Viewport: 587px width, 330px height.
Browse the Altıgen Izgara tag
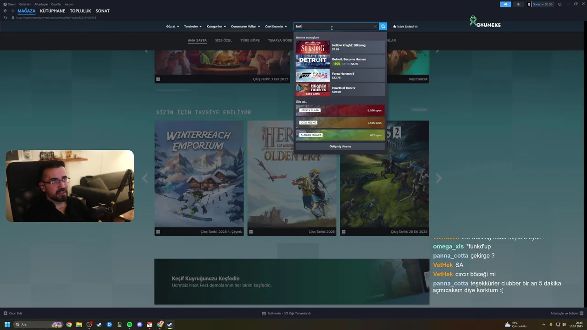340,135
